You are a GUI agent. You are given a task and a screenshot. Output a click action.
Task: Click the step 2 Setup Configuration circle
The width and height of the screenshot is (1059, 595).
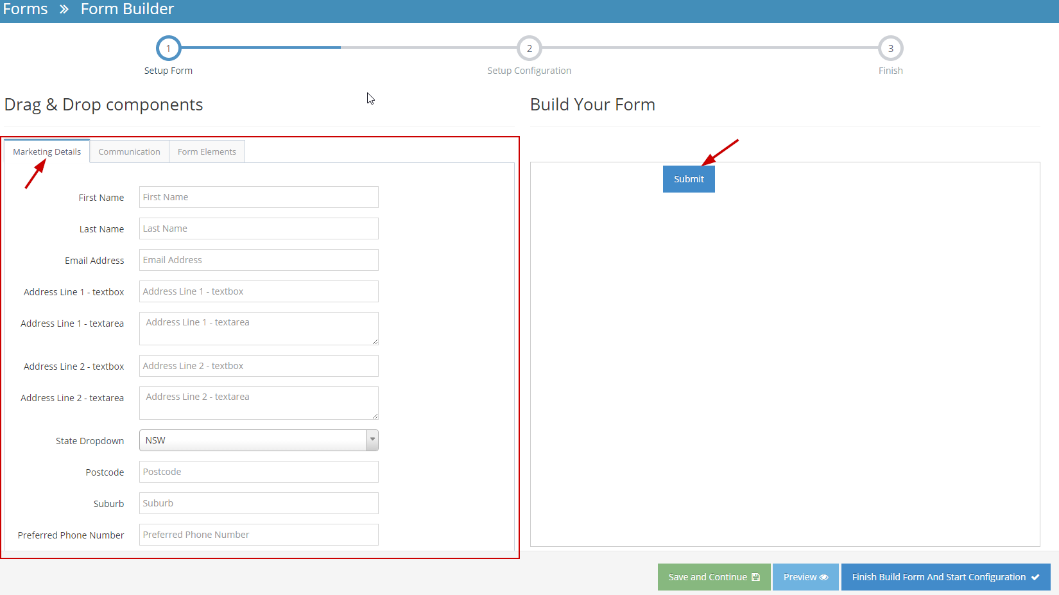click(529, 47)
